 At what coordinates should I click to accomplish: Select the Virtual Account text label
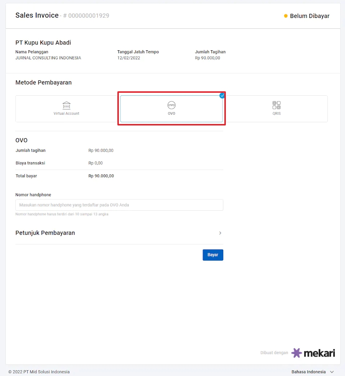click(x=66, y=114)
